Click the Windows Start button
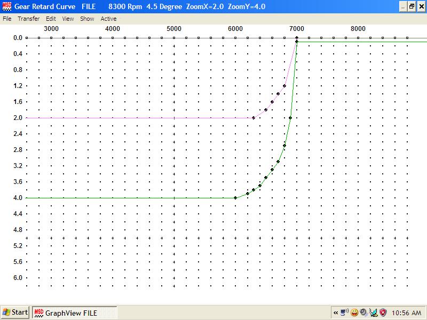 15,313
